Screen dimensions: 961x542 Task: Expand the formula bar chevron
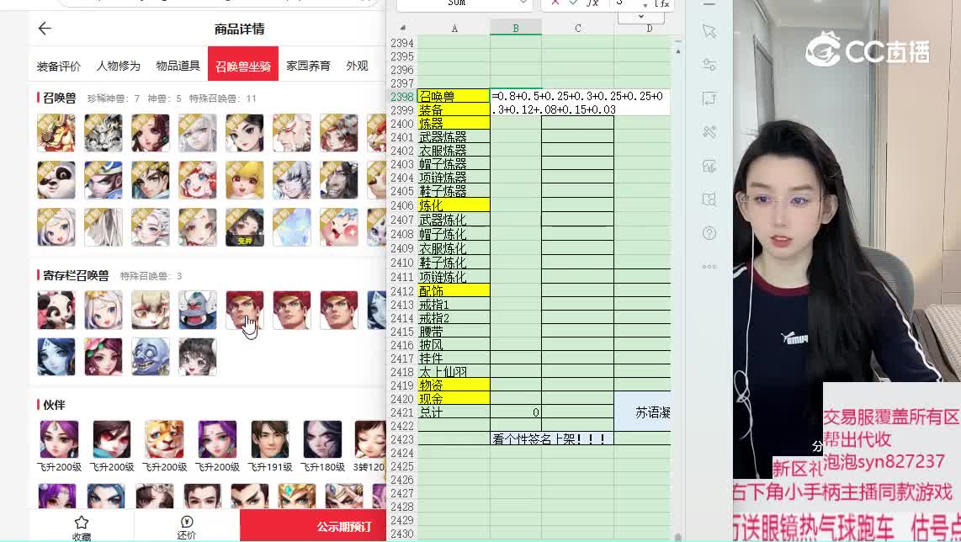[x=641, y=17]
